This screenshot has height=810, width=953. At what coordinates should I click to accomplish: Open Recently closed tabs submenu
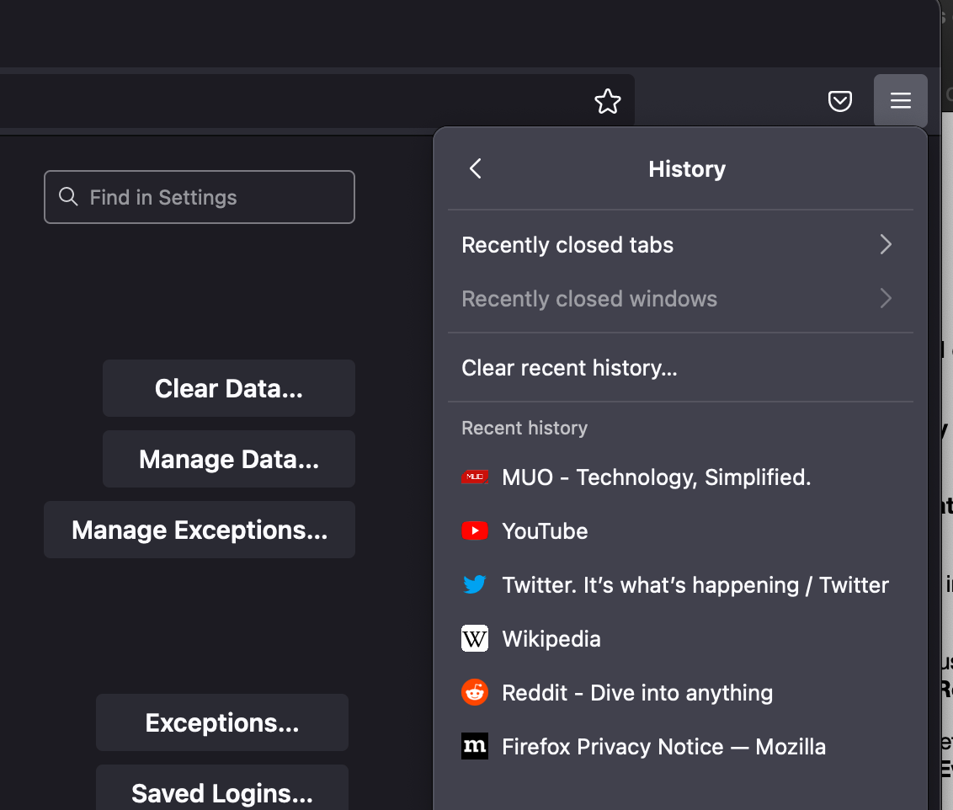(x=567, y=245)
